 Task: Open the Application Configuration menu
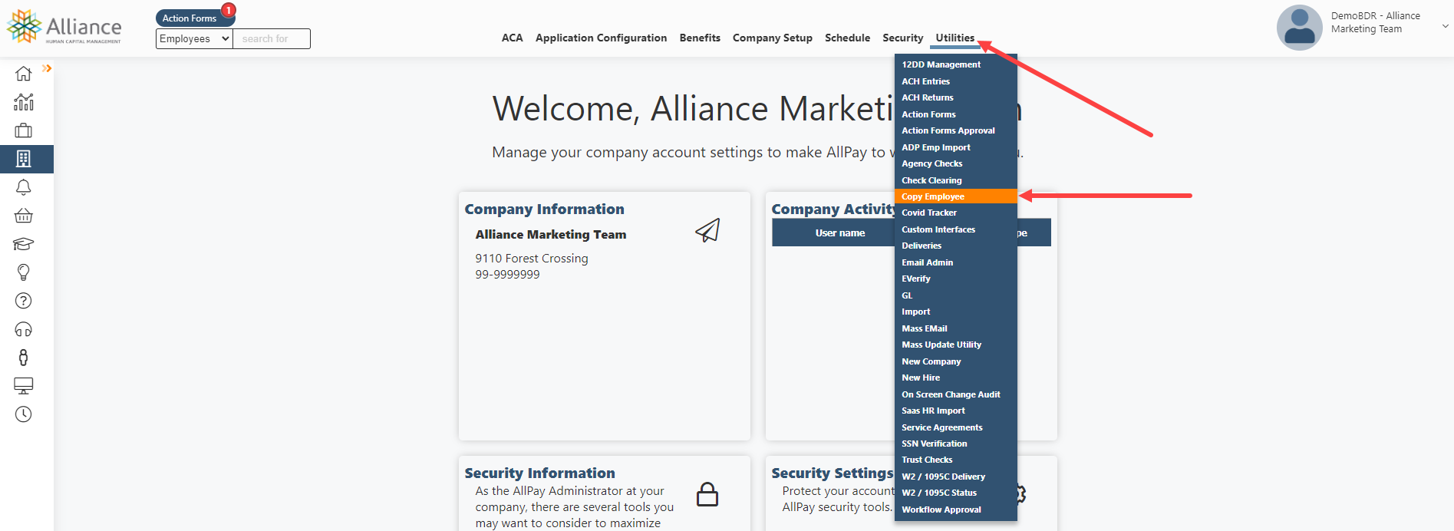[x=601, y=38]
